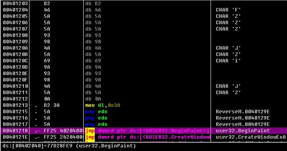Screen dimensions: 287x151
Task: Click address 00401217
Action: click(x=16, y=124)
